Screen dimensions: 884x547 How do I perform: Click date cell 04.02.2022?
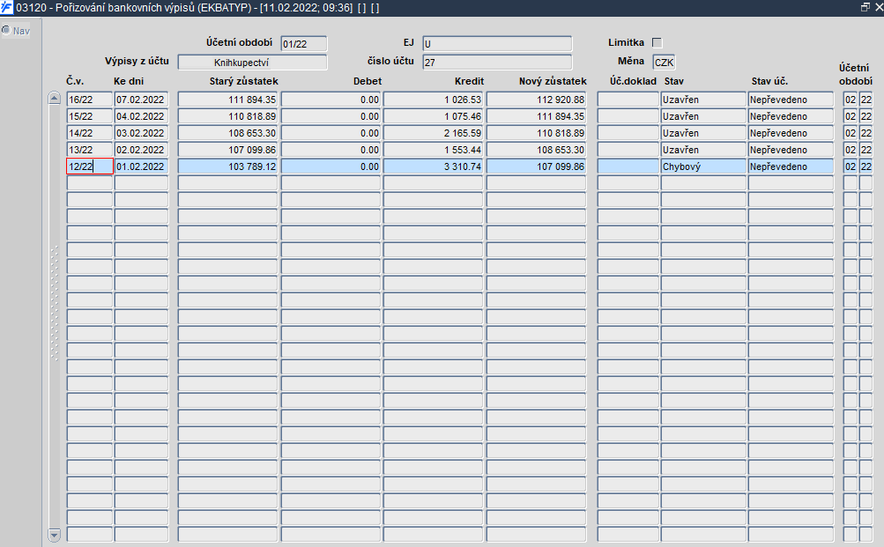tap(142, 116)
